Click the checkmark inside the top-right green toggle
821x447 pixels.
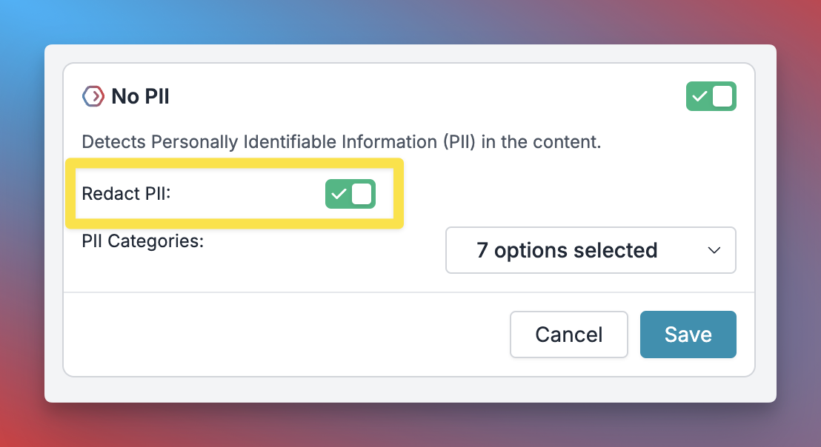pos(699,97)
